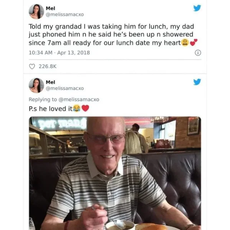View the 226.8K likes count
This screenshot has width=230, height=230.
pos(48,66)
